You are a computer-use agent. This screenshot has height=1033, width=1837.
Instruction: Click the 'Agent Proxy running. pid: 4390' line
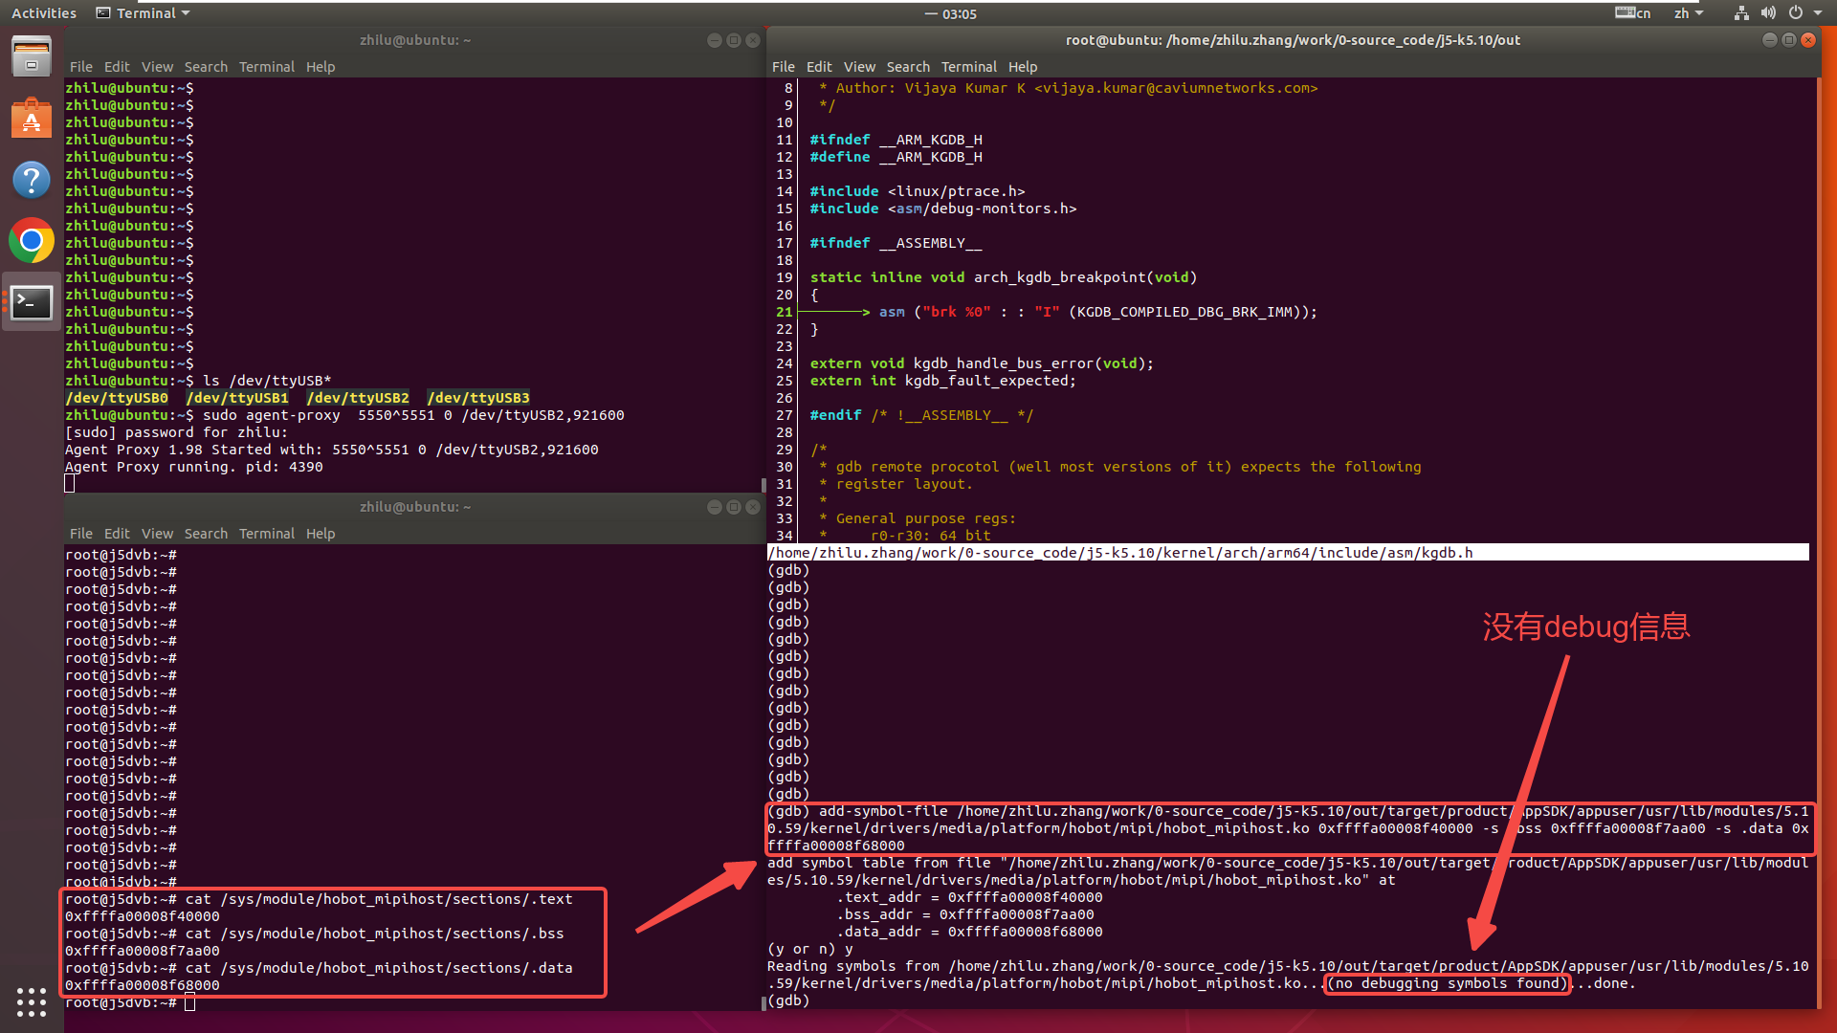(x=194, y=467)
